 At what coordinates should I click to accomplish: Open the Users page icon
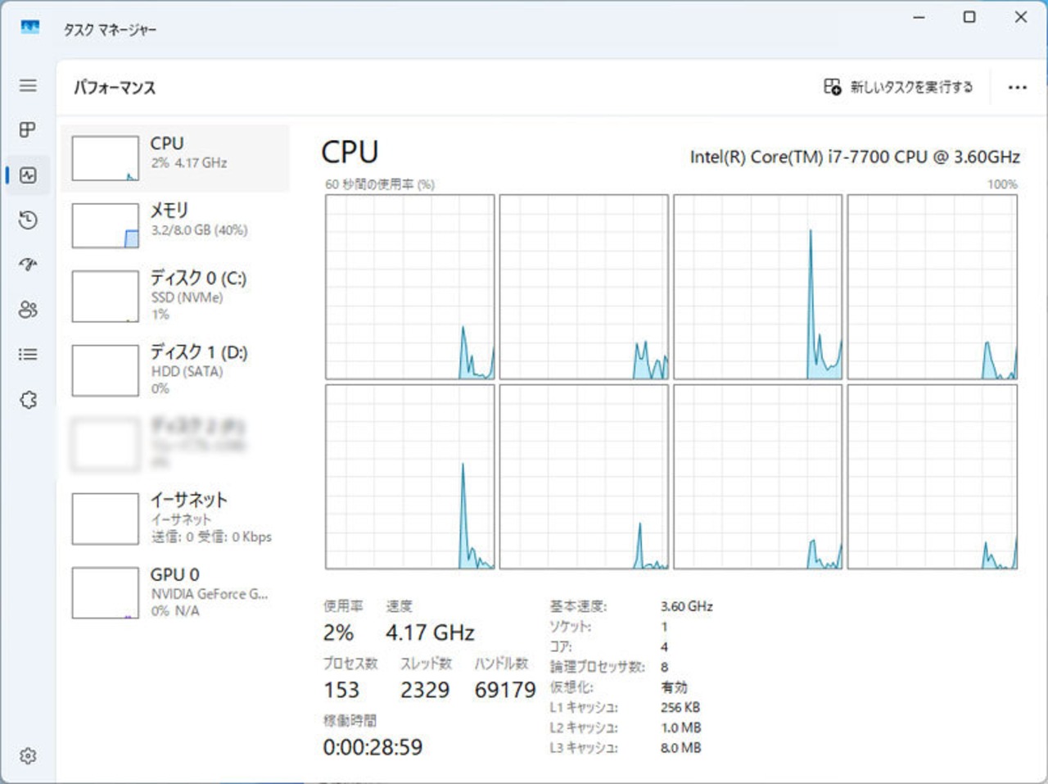(x=28, y=309)
